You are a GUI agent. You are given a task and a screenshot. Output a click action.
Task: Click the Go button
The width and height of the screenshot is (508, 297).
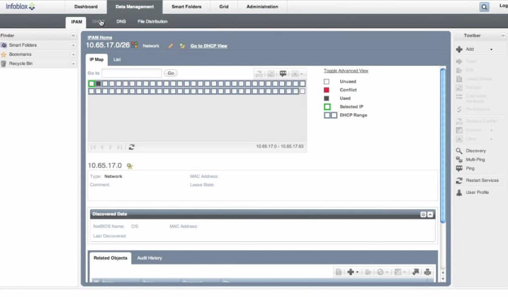coord(171,73)
